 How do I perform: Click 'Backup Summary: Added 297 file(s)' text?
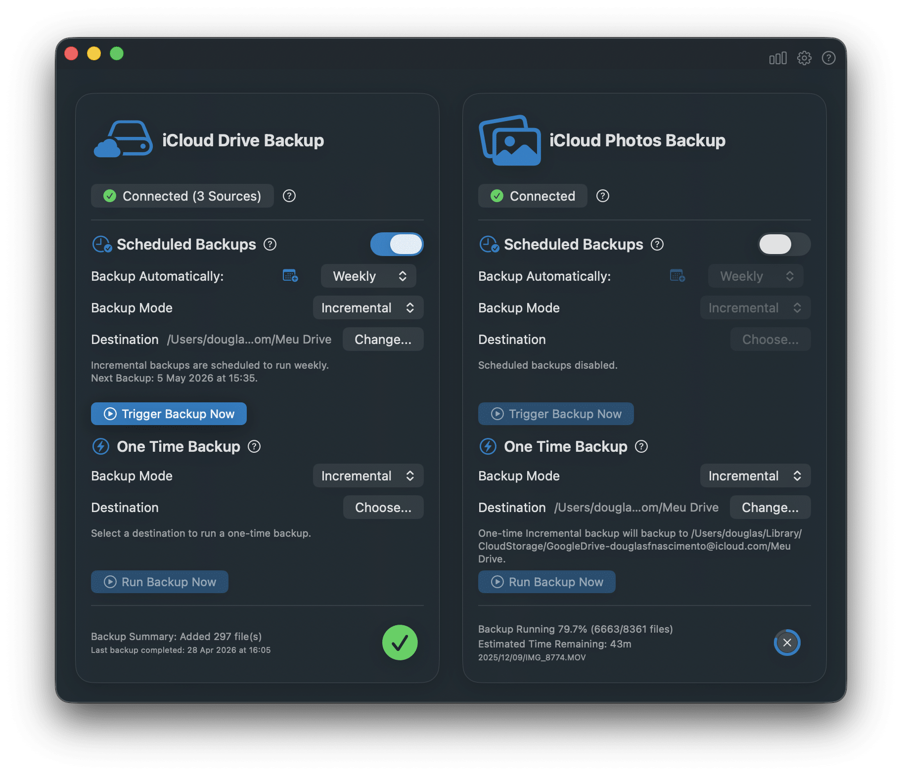click(x=177, y=637)
